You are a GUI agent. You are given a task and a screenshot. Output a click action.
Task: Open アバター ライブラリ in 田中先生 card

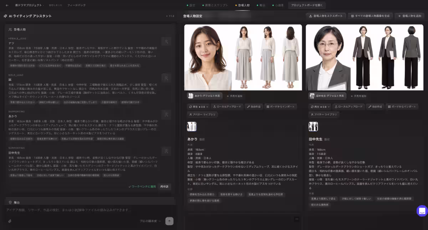click(324, 115)
